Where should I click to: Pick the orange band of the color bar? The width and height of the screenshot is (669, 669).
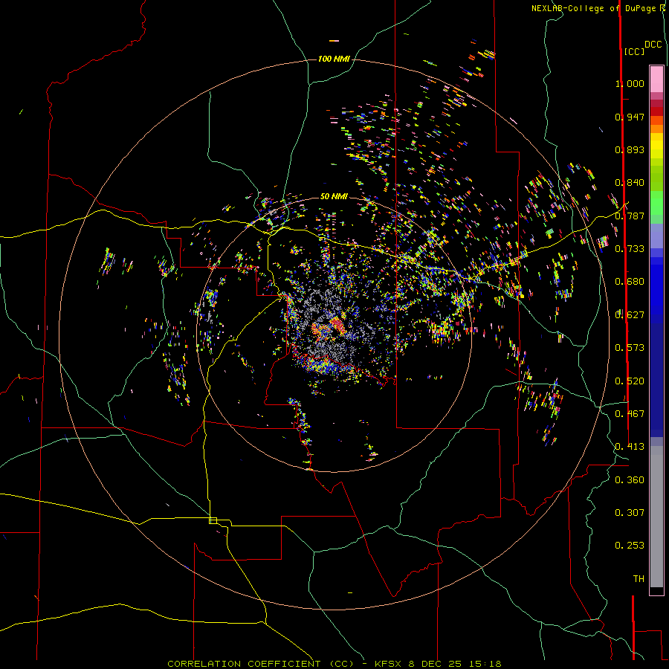point(656,129)
